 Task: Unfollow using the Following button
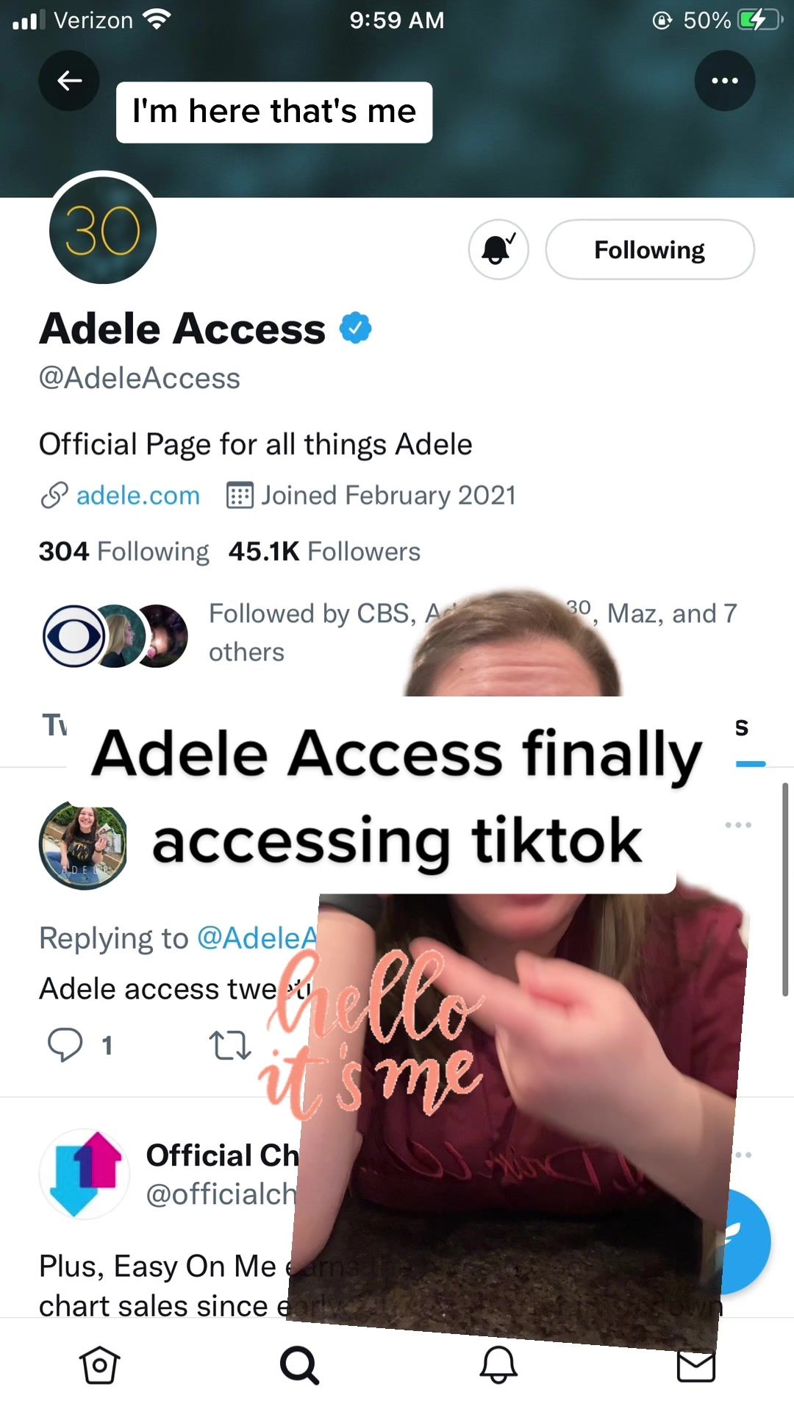[x=650, y=249]
